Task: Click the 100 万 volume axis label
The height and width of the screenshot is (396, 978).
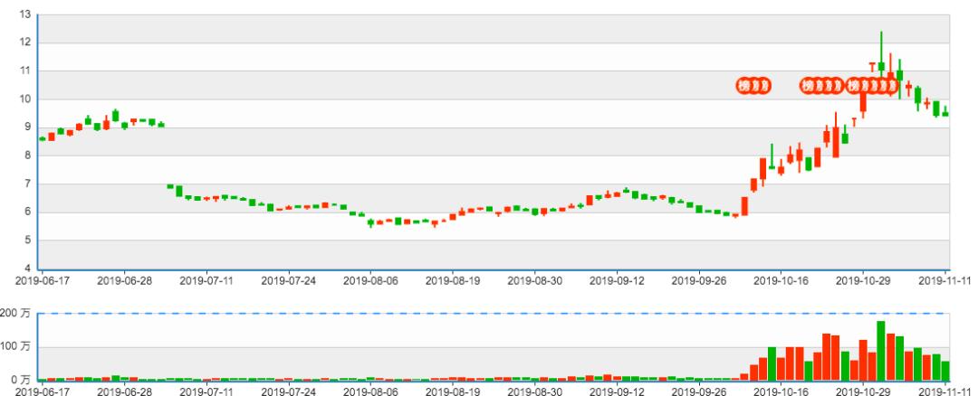Action: [x=15, y=346]
